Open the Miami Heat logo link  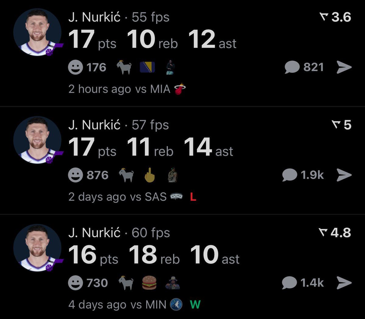(180, 89)
